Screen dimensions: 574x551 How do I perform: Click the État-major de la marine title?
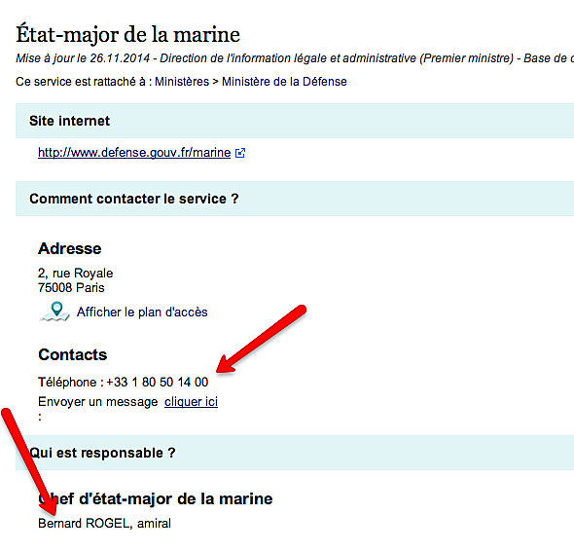pos(127,34)
